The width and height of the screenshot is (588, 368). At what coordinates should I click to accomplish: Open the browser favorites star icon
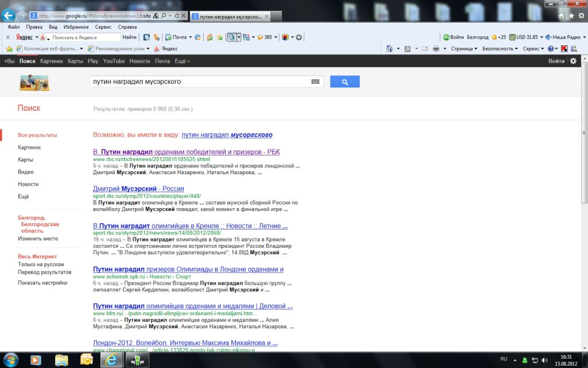click(571, 16)
